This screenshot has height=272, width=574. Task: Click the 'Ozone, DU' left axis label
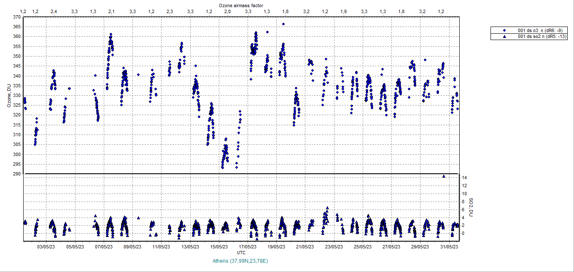[8, 96]
